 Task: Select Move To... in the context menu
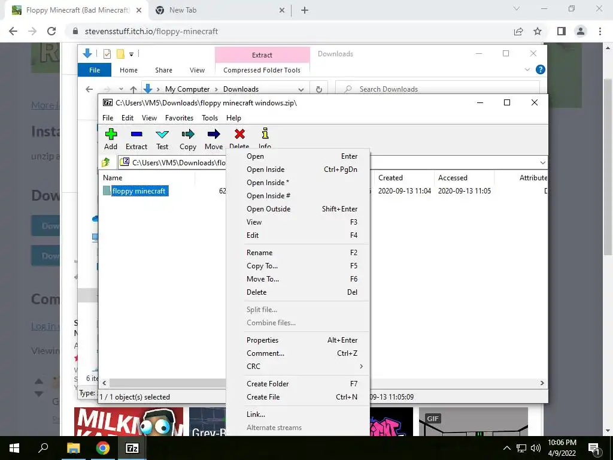[298, 279]
